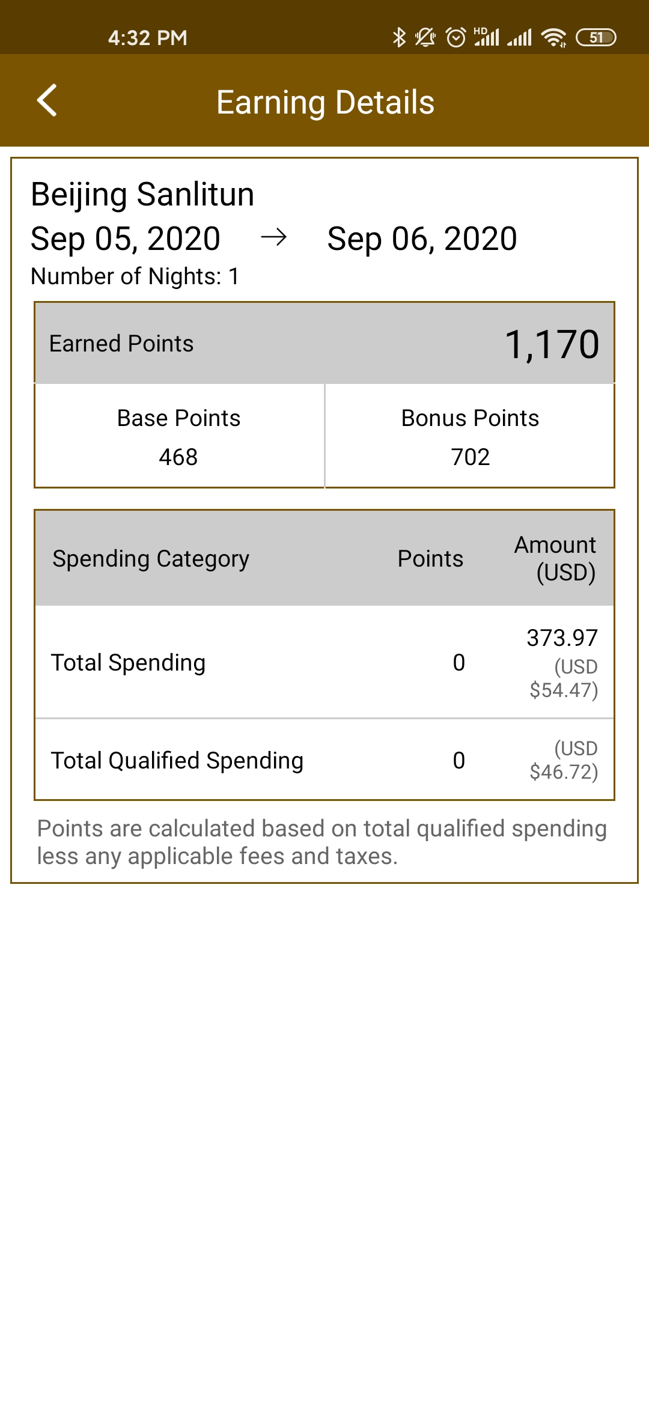Tap the back arrow in the header

47,100
